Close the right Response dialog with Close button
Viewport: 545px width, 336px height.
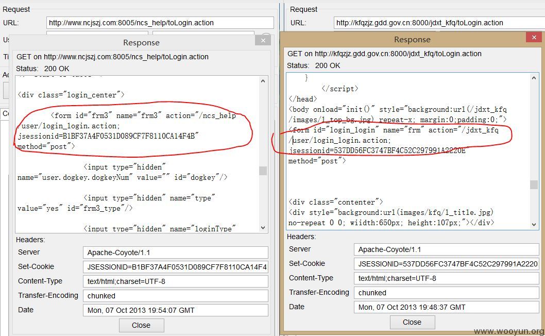click(412, 322)
